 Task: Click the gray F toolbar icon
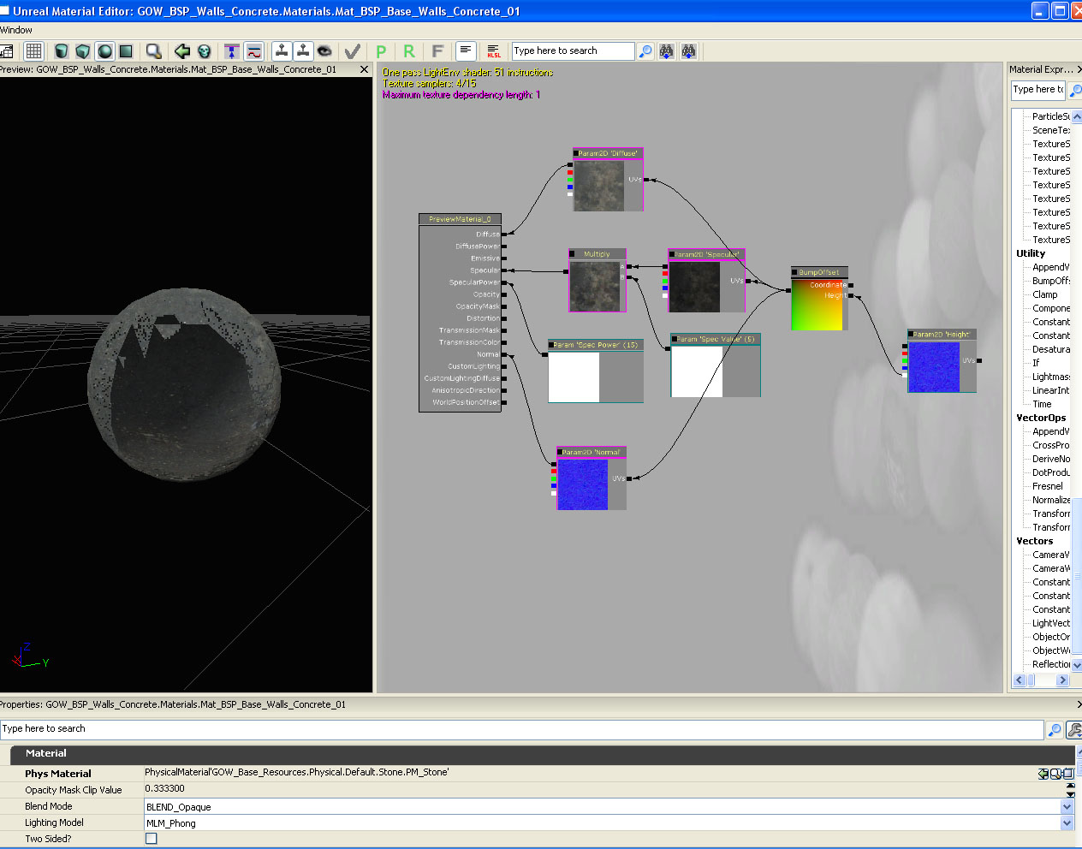pyautogui.click(x=437, y=51)
